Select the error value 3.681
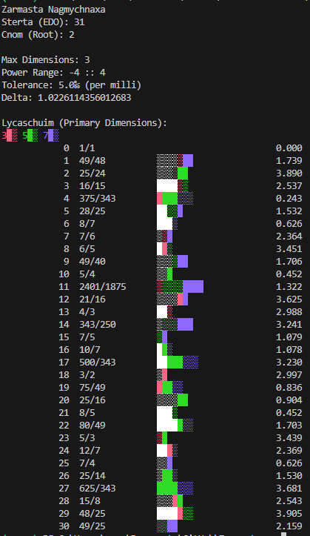 289,488
